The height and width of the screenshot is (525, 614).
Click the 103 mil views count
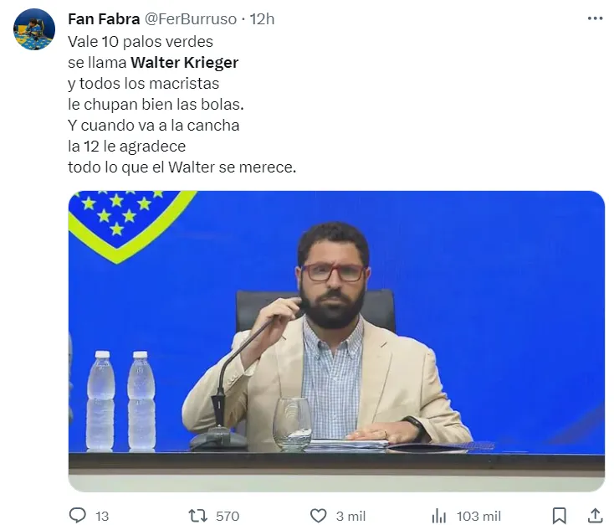(478, 516)
